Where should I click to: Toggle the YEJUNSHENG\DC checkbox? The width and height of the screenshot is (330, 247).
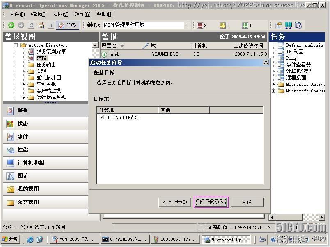point(102,117)
